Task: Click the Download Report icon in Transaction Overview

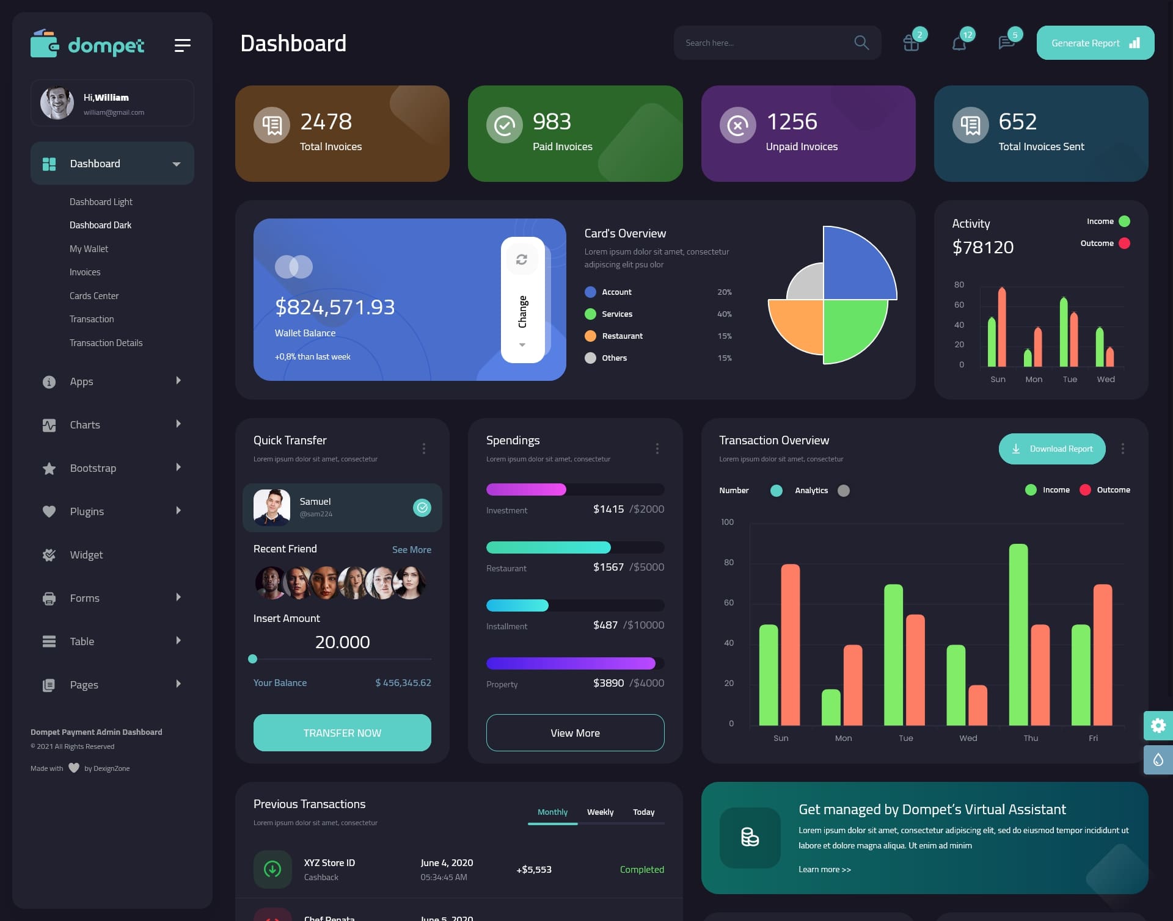Action: coord(1016,448)
